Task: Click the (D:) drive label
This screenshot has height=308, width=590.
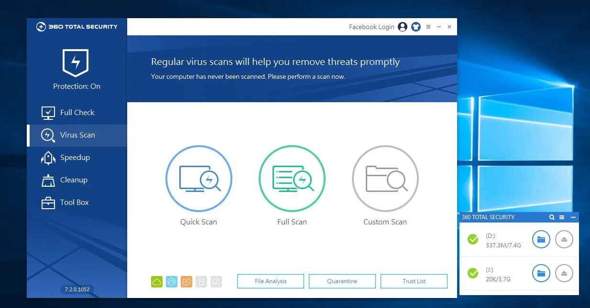Action: (491, 236)
